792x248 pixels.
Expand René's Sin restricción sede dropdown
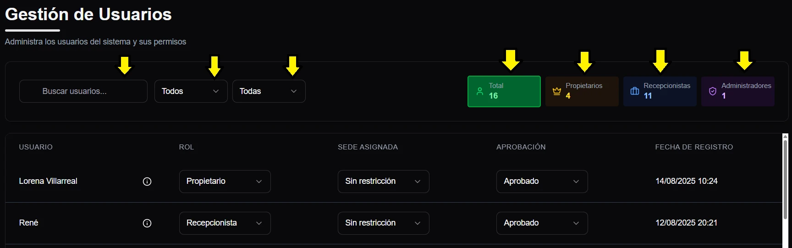[383, 223]
